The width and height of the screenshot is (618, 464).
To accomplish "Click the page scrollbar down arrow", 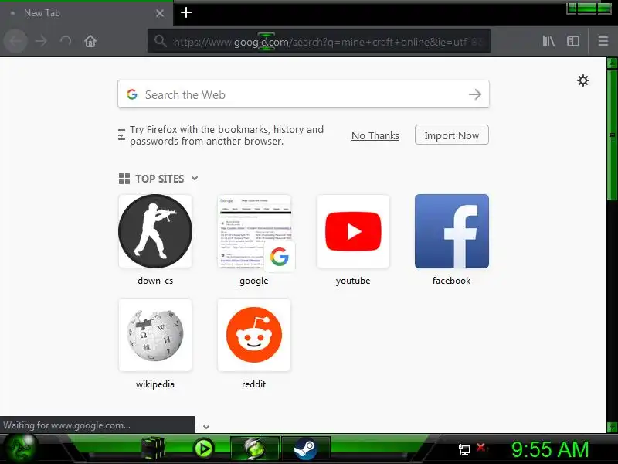I will [612, 427].
